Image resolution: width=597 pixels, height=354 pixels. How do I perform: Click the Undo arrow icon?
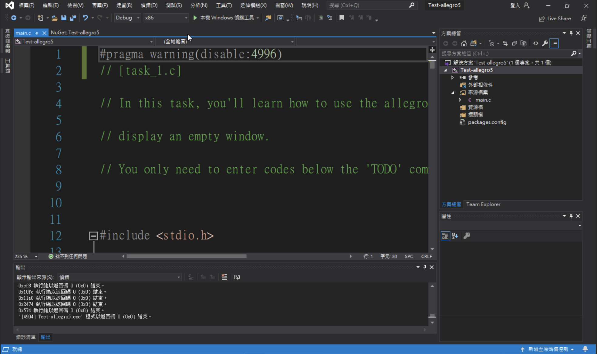point(85,18)
